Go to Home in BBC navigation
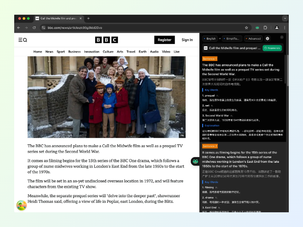Screen dimensions: 303x227 (38, 52)
